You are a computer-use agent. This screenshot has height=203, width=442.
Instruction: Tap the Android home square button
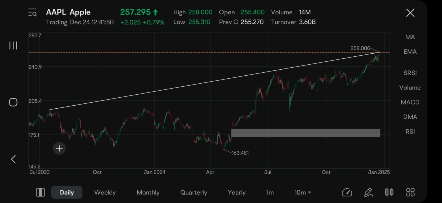pyautogui.click(x=13, y=102)
